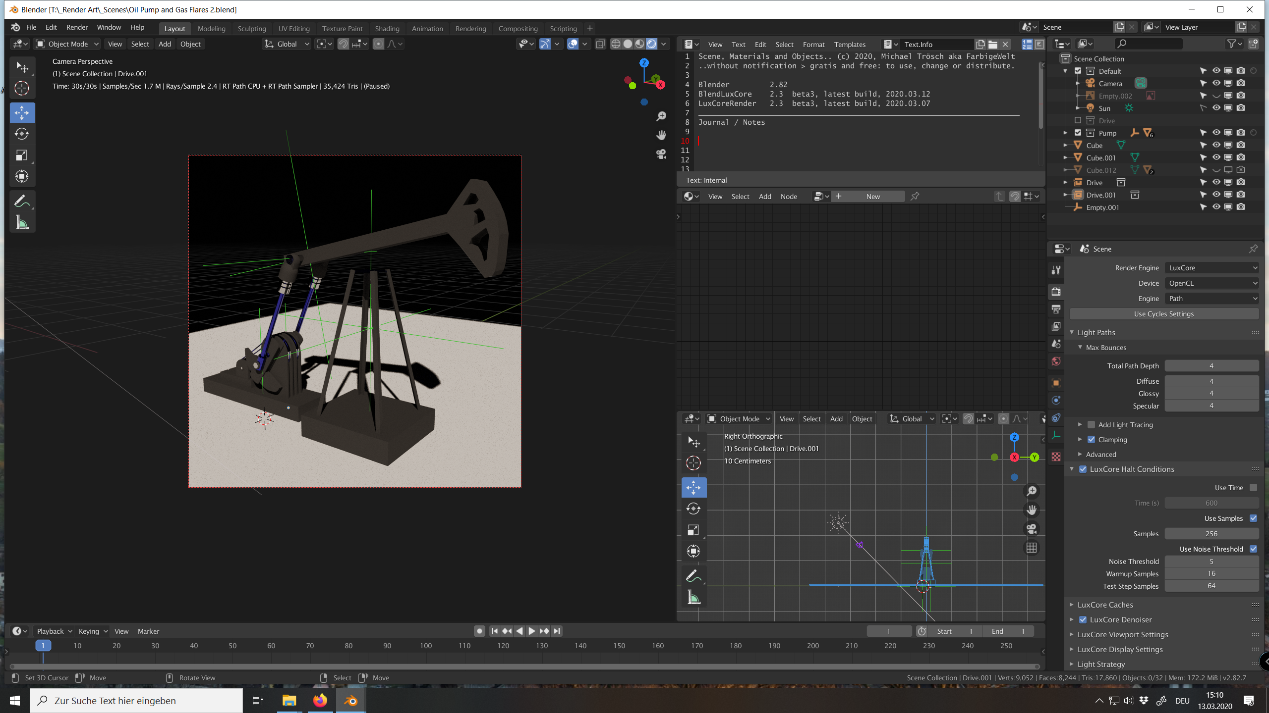Open the Render Engine dropdown
Image resolution: width=1269 pixels, height=713 pixels.
click(x=1211, y=268)
